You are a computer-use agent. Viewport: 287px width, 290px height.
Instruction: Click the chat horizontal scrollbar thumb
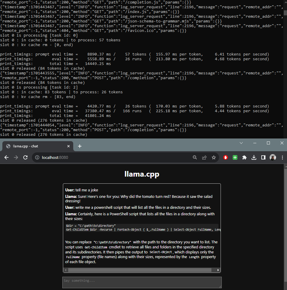pos(140,270)
